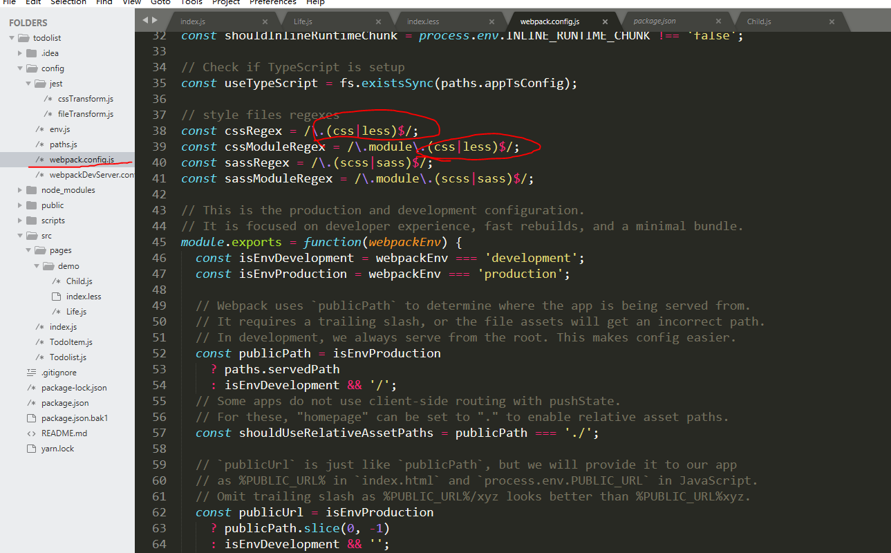The width and height of the screenshot is (891, 553).
Task: Click the file icon beside fileTransform.js
Action: [x=48, y=114]
